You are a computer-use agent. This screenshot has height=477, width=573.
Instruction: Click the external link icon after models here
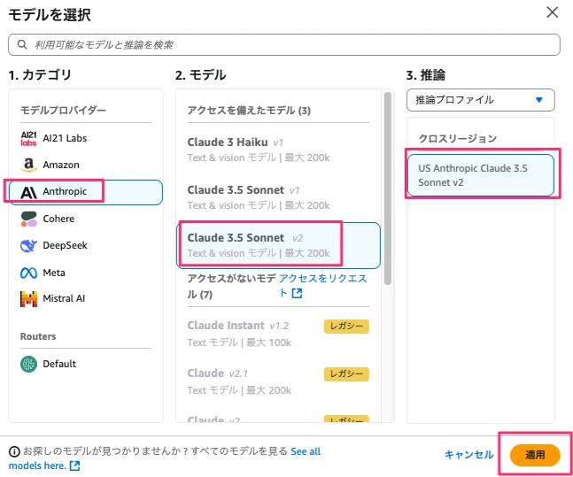tap(75, 465)
